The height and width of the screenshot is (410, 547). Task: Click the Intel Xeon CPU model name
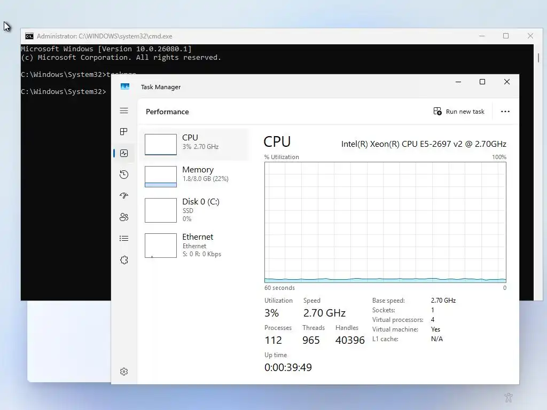pos(424,144)
